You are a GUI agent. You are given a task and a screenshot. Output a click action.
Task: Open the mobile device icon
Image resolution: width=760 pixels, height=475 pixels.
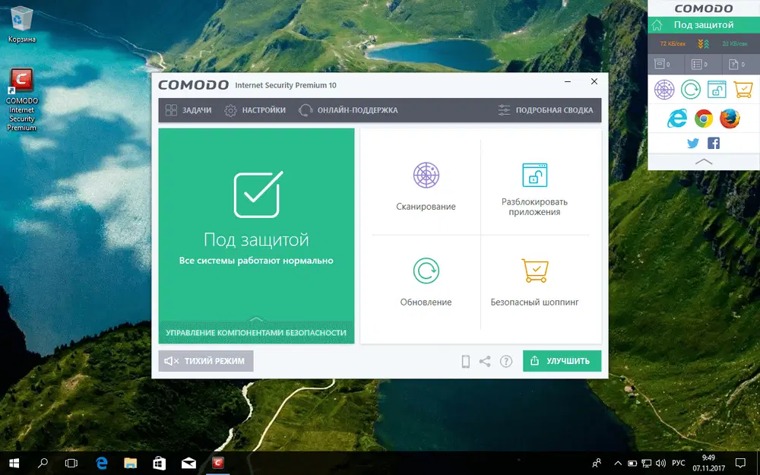(x=467, y=361)
